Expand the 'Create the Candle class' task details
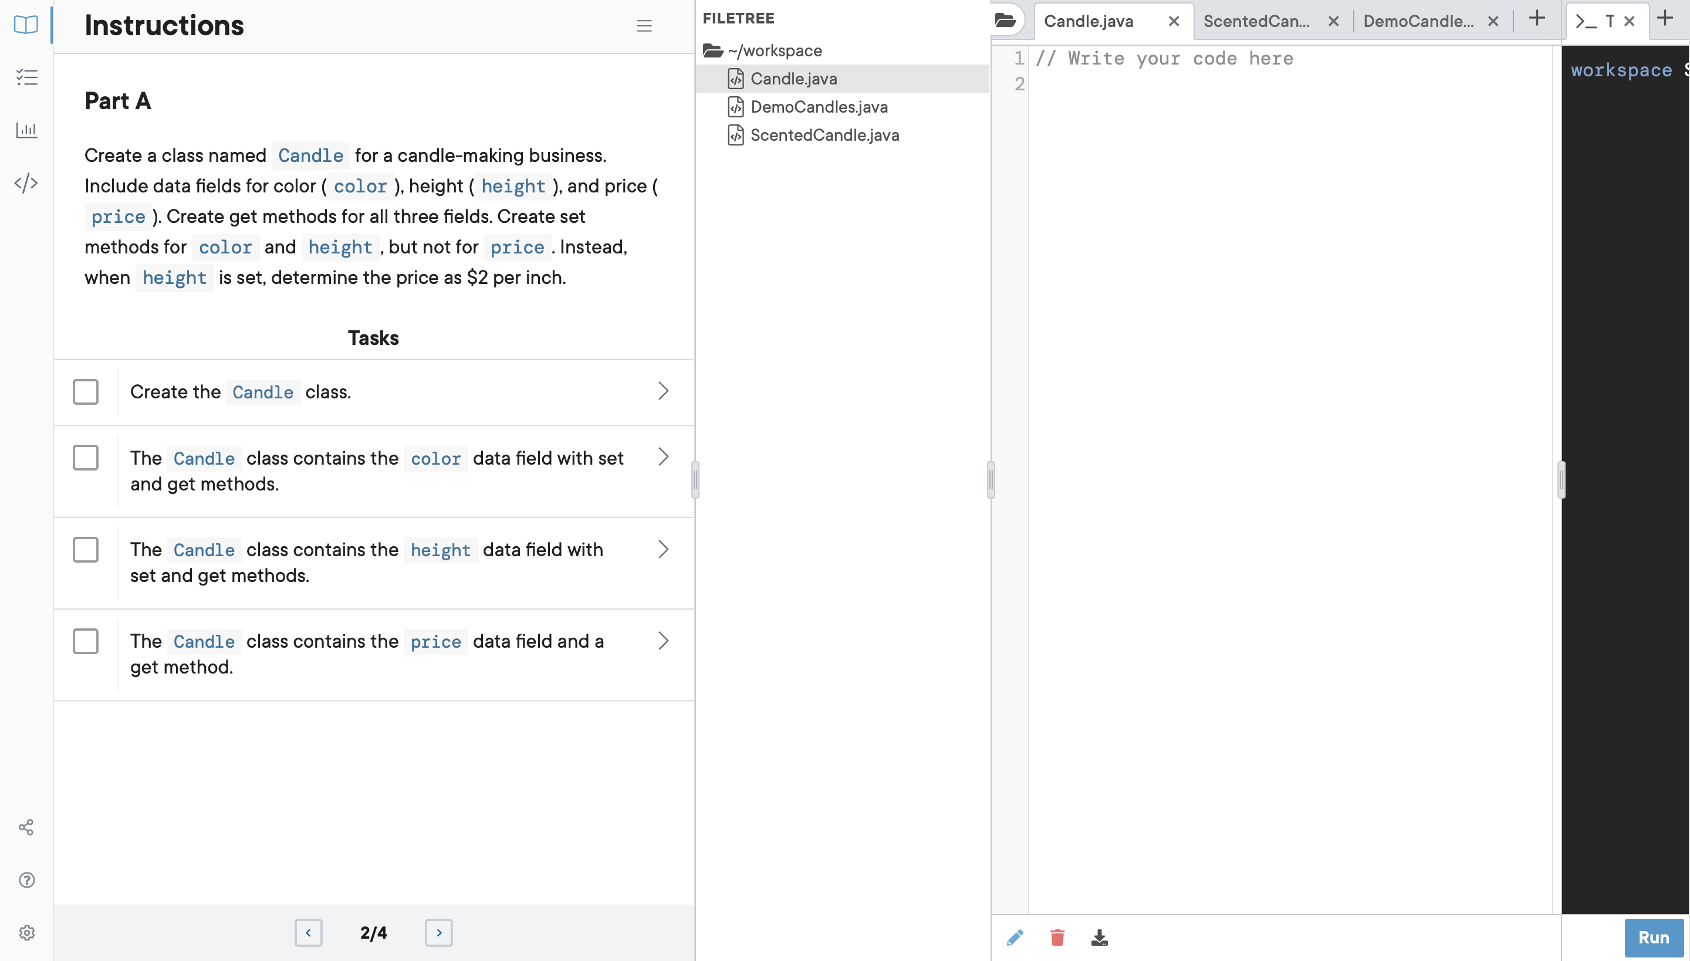The height and width of the screenshot is (961, 1690). pos(664,391)
